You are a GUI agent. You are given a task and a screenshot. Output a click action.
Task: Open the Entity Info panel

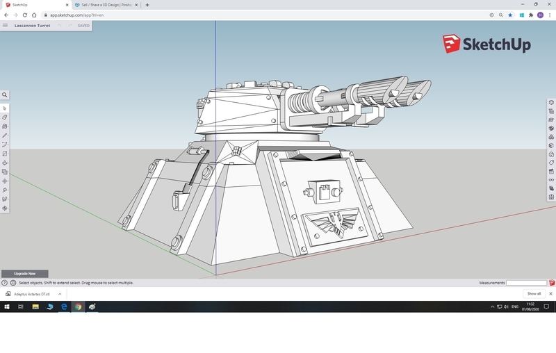click(x=551, y=102)
